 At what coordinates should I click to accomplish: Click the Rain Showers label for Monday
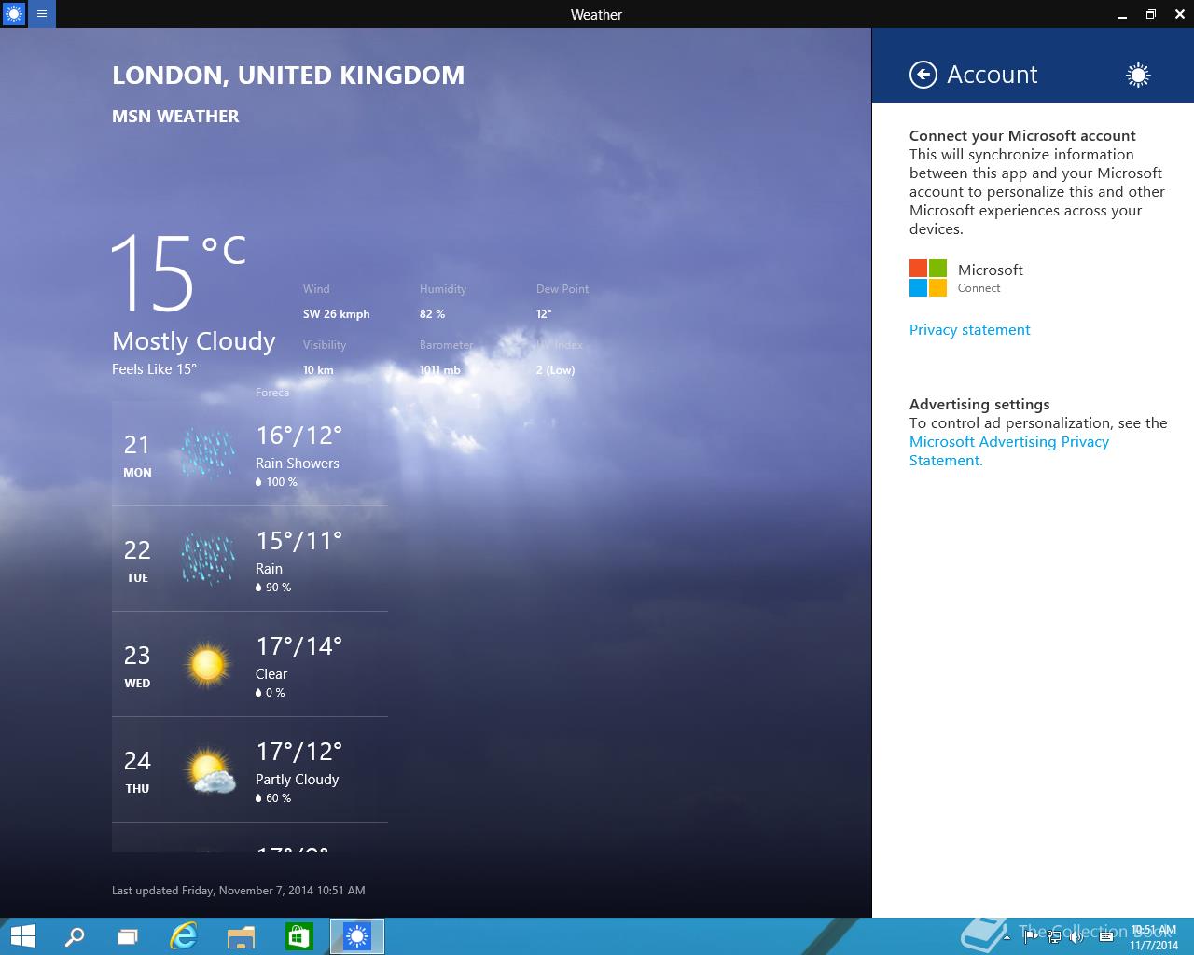[298, 464]
